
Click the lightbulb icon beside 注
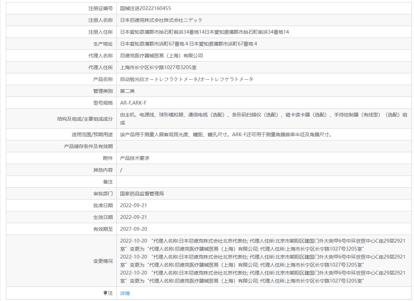105,293
